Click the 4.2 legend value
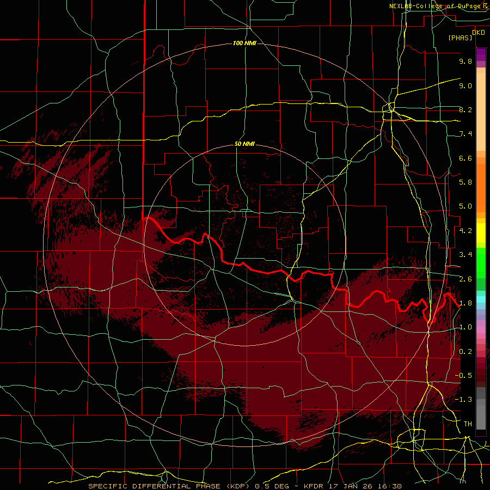Image resolution: width=490 pixels, height=490 pixels. 465,231
